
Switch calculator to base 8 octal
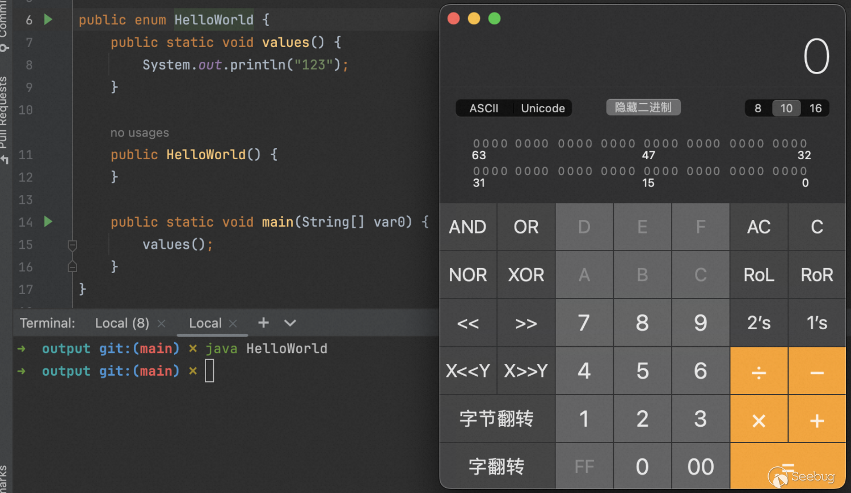pyautogui.click(x=758, y=108)
